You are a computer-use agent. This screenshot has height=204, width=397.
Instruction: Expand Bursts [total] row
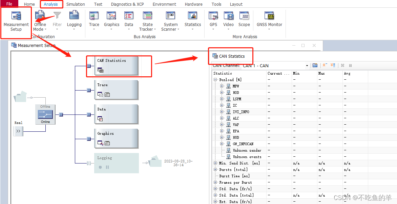(215, 170)
